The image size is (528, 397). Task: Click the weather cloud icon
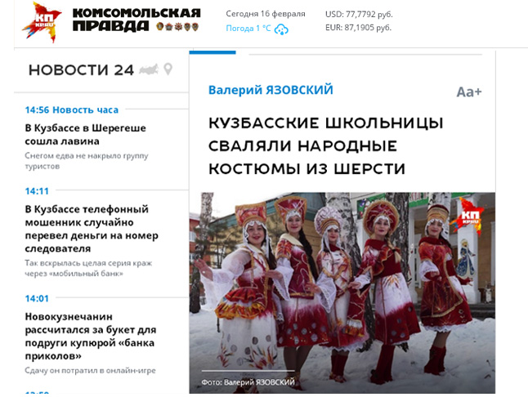281,29
